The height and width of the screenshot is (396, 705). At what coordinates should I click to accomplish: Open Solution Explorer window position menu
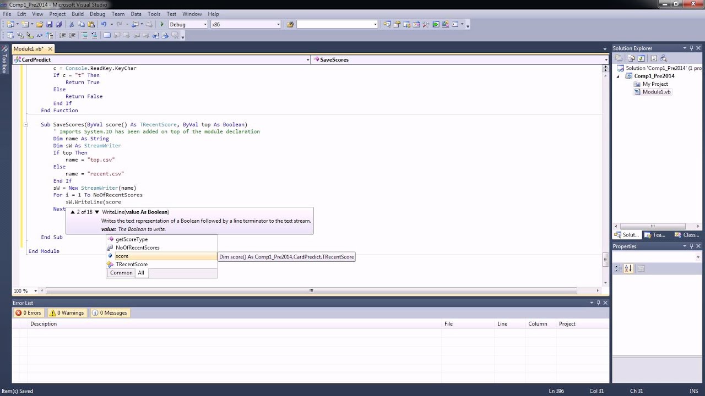pos(684,48)
